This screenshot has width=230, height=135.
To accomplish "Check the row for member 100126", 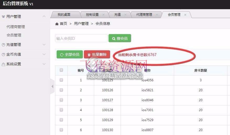I will click(61, 90).
